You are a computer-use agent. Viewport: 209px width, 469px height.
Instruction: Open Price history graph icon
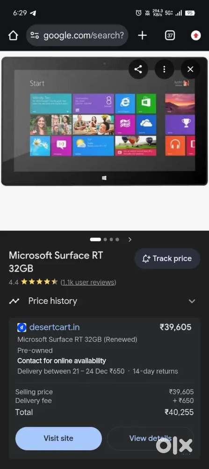pos(14,301)
